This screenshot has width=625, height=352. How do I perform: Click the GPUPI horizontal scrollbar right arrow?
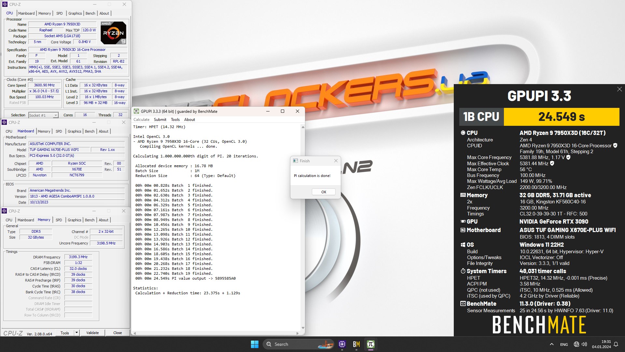(x=298, y=333)
